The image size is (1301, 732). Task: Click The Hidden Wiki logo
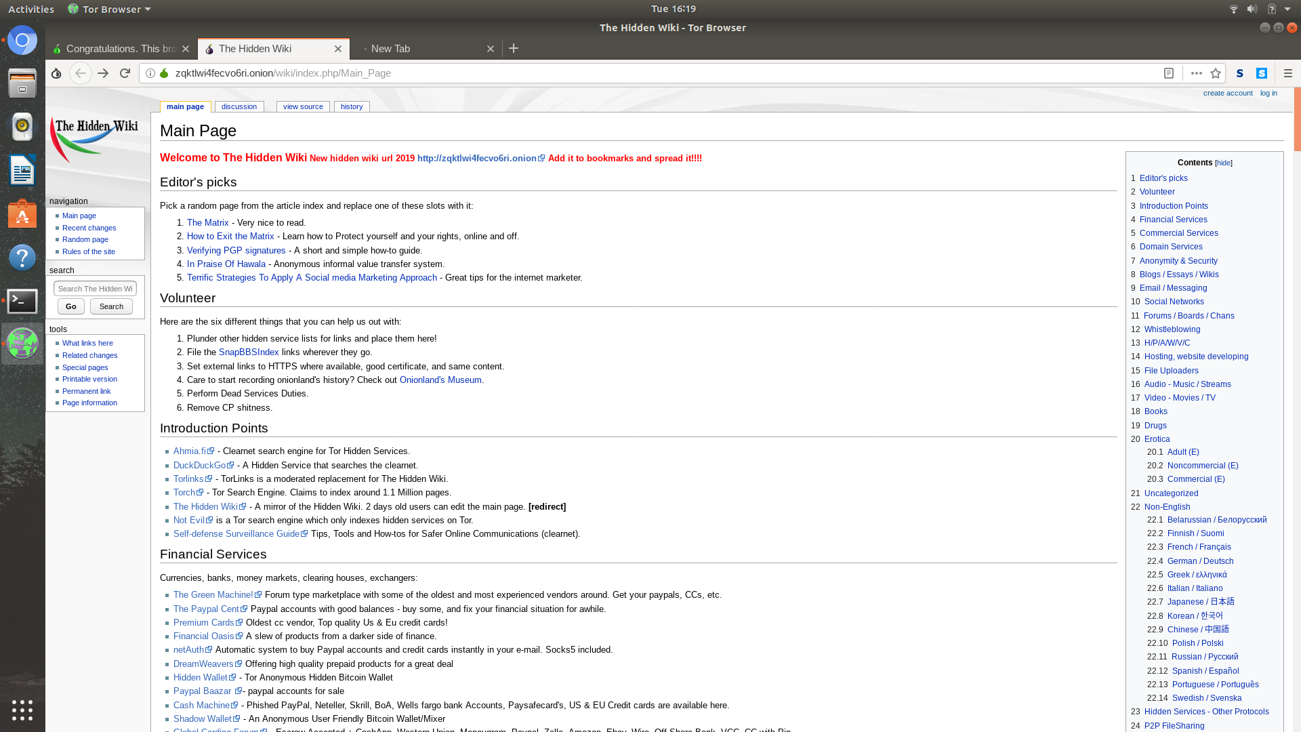pos(94,140)
